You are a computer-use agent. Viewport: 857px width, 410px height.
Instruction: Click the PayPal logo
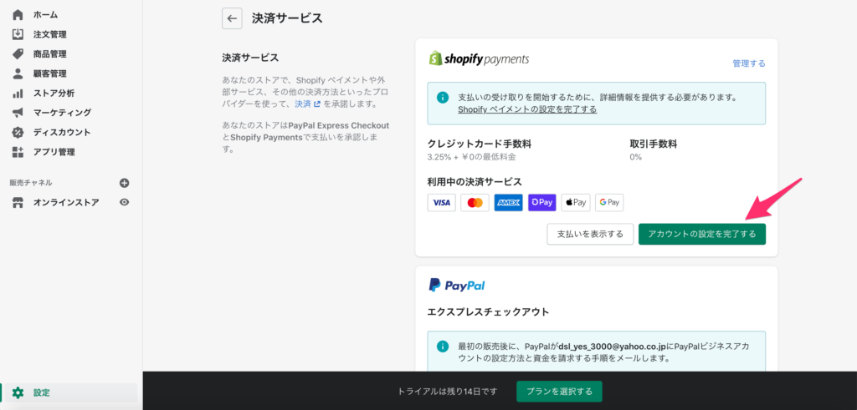[x=457, y=285]
